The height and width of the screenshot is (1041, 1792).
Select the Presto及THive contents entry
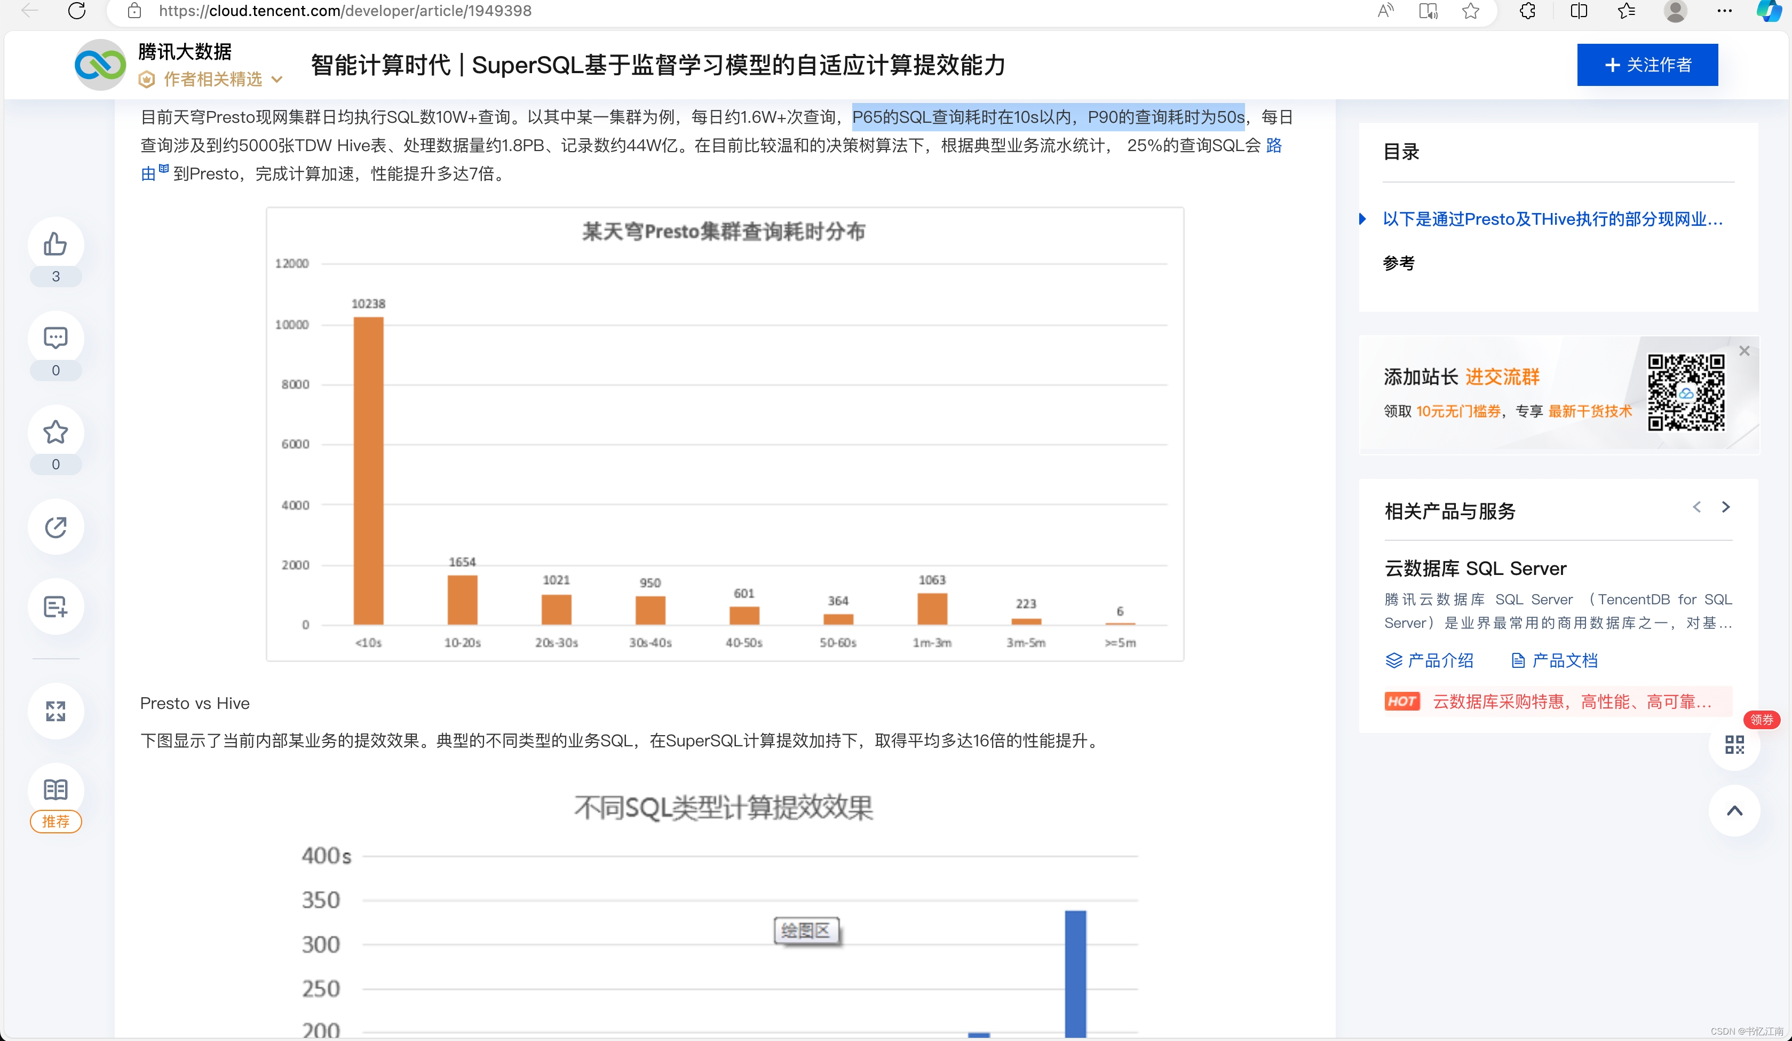(1552, 219)
